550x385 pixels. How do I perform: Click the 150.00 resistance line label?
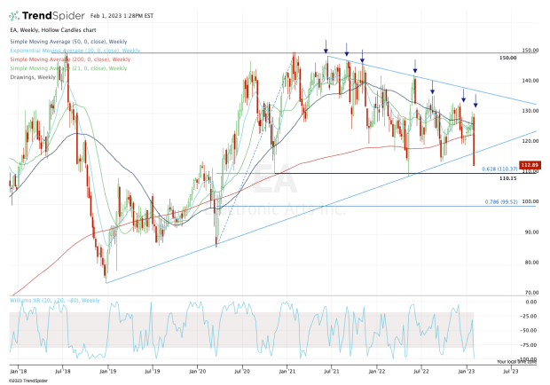coord(508,58)
